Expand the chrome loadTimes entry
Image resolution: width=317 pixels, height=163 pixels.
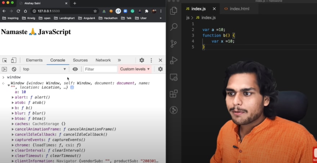click(13, 145)
